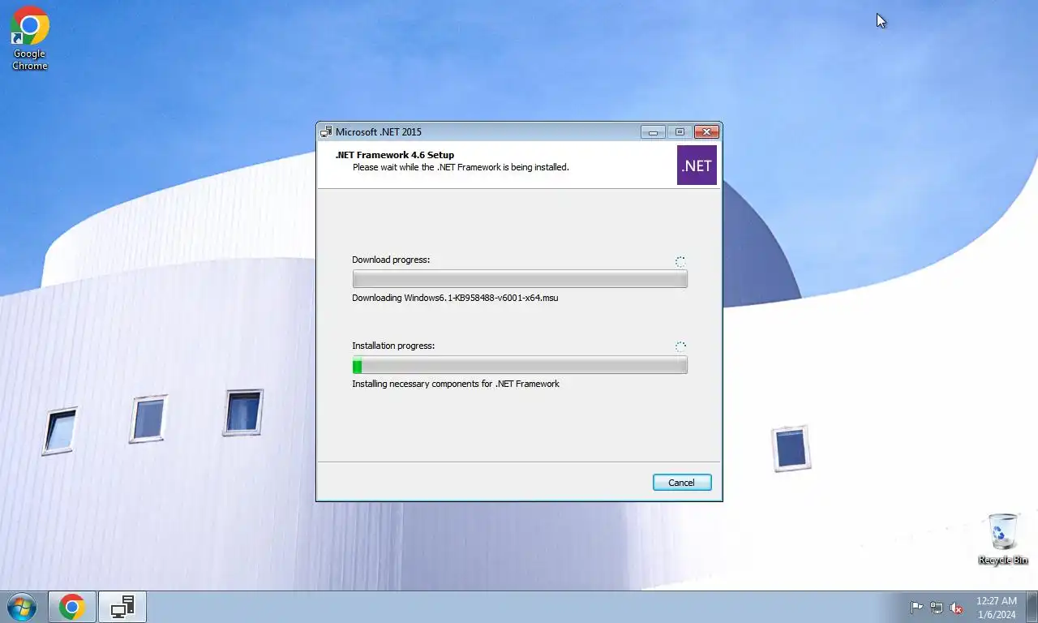This screenshot has height=623, width=1038.
Task: Launch Chrome from the taskbar
Action: 72,607
